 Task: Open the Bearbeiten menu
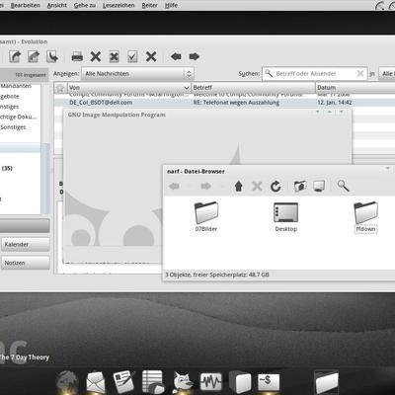[26, 5]
